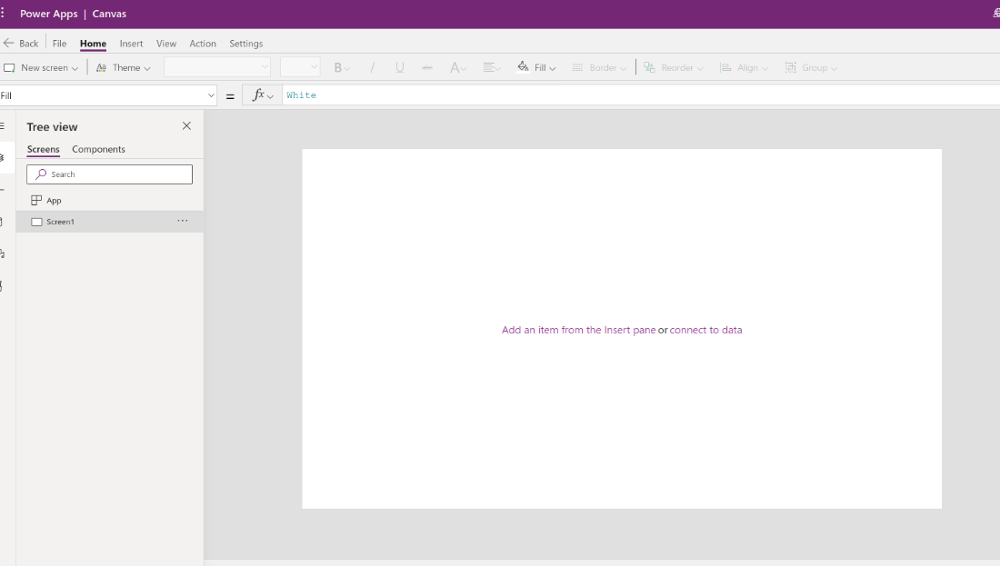Open the File menu
Screen dimensions: 1000x566
click(59, 44)
